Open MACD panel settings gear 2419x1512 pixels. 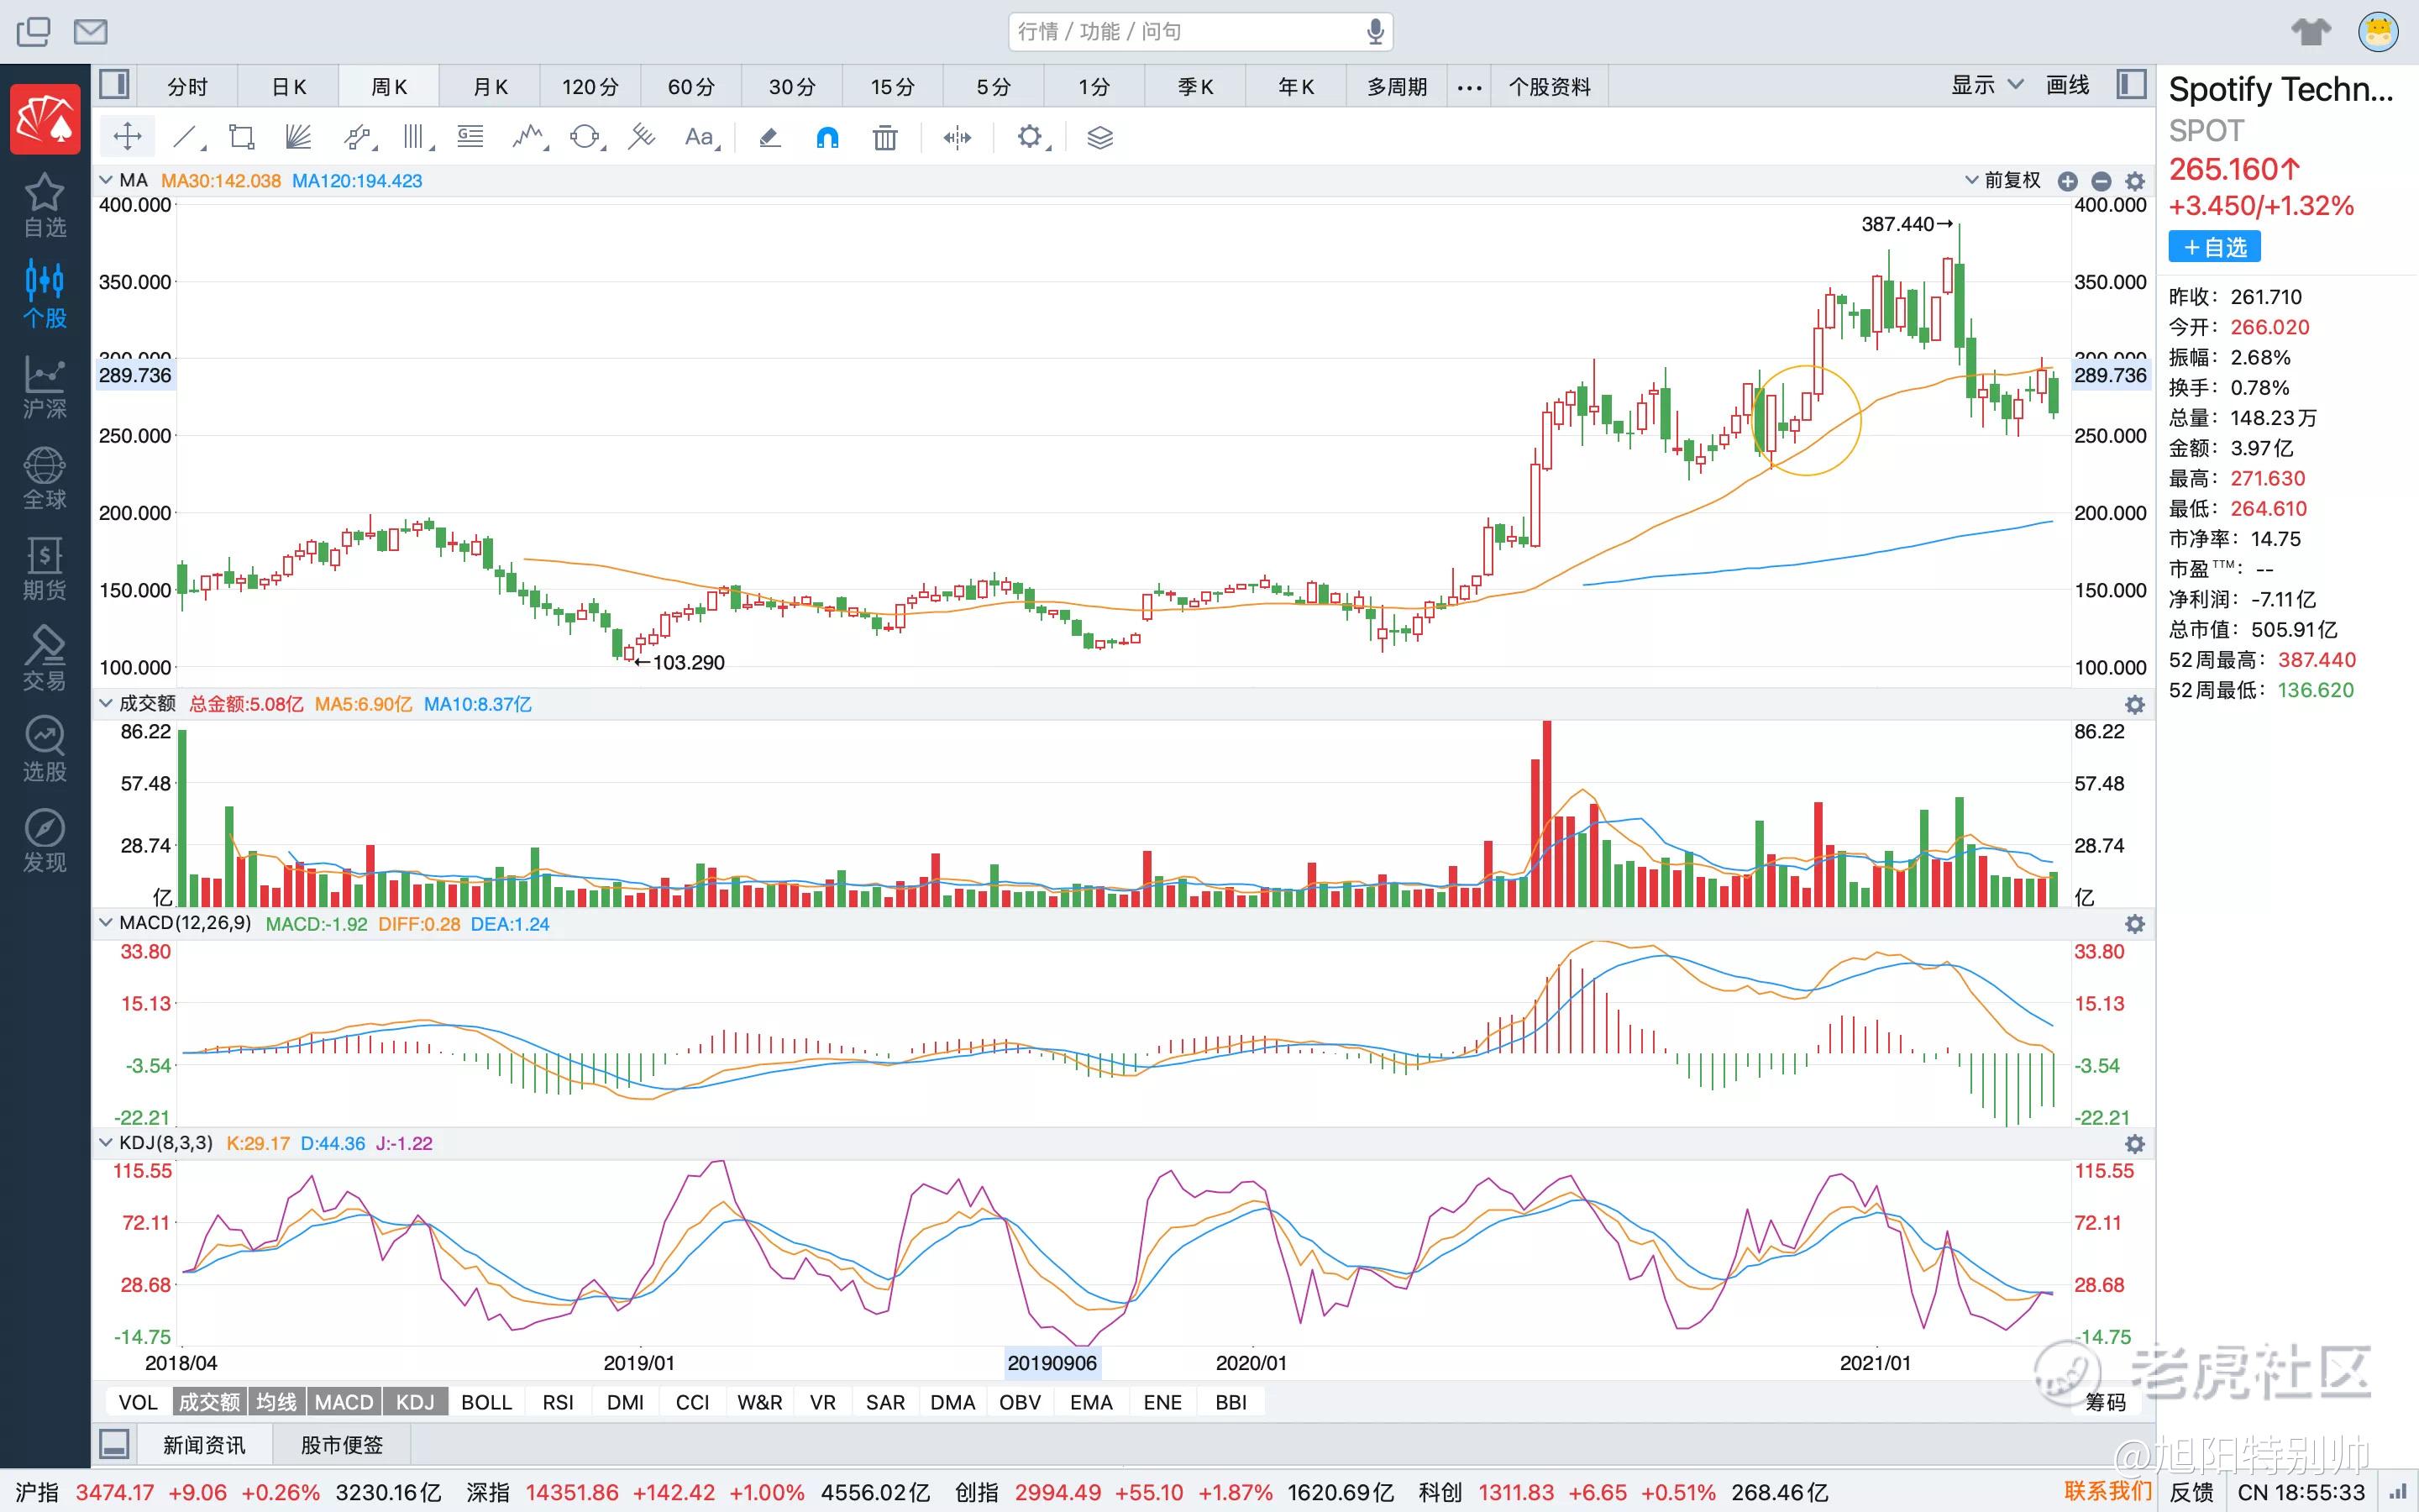2135,924
